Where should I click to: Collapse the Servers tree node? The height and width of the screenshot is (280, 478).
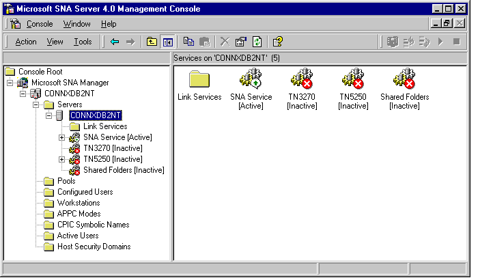click(x=36, y=104)
